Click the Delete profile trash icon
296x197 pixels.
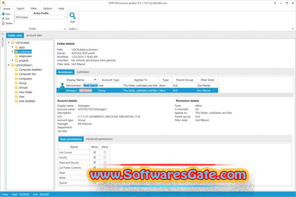[x=3, y=23]
